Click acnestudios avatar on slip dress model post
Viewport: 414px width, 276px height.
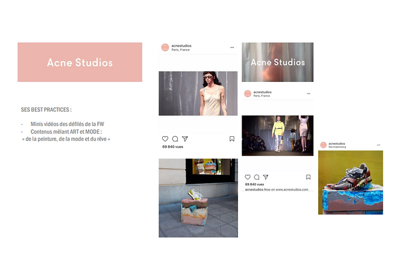(x=165, y=48)
